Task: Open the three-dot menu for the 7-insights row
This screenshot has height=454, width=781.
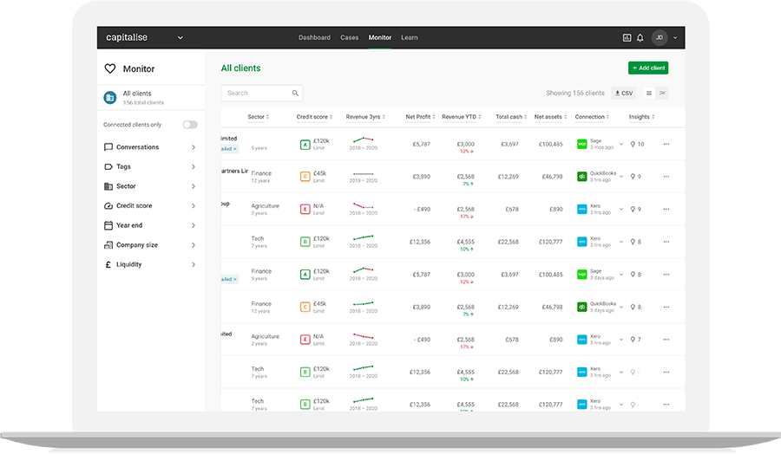Action: (x=666, y=340)
